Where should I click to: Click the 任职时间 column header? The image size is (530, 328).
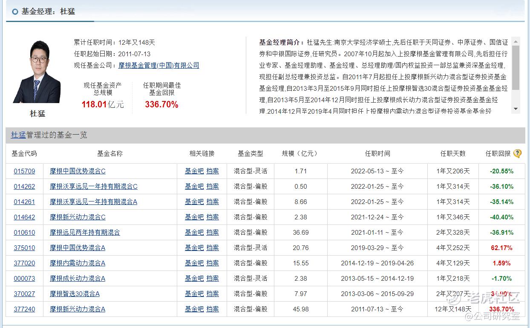[x=377, y=154]
